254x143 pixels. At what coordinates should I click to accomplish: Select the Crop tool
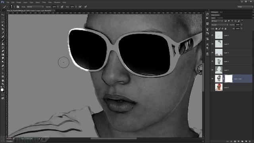click(3, 29)
